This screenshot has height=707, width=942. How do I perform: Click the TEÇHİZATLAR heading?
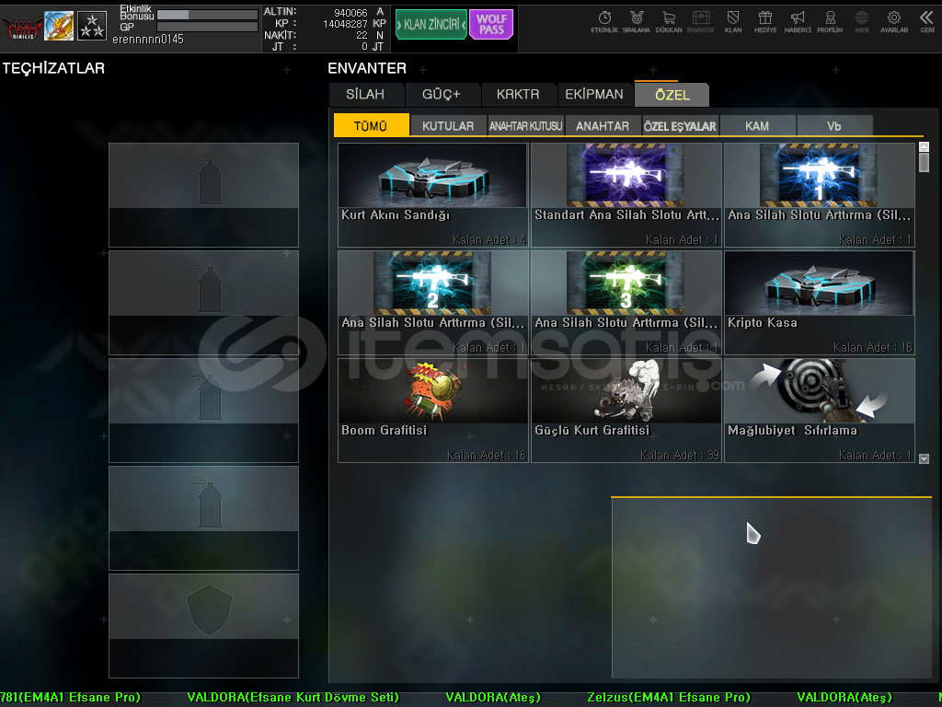coord(53,68)
